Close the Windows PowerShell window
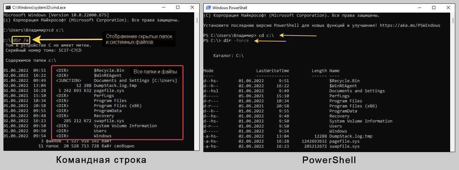The width and height of the screenshot is (459, 170). (x=448, y=8)
